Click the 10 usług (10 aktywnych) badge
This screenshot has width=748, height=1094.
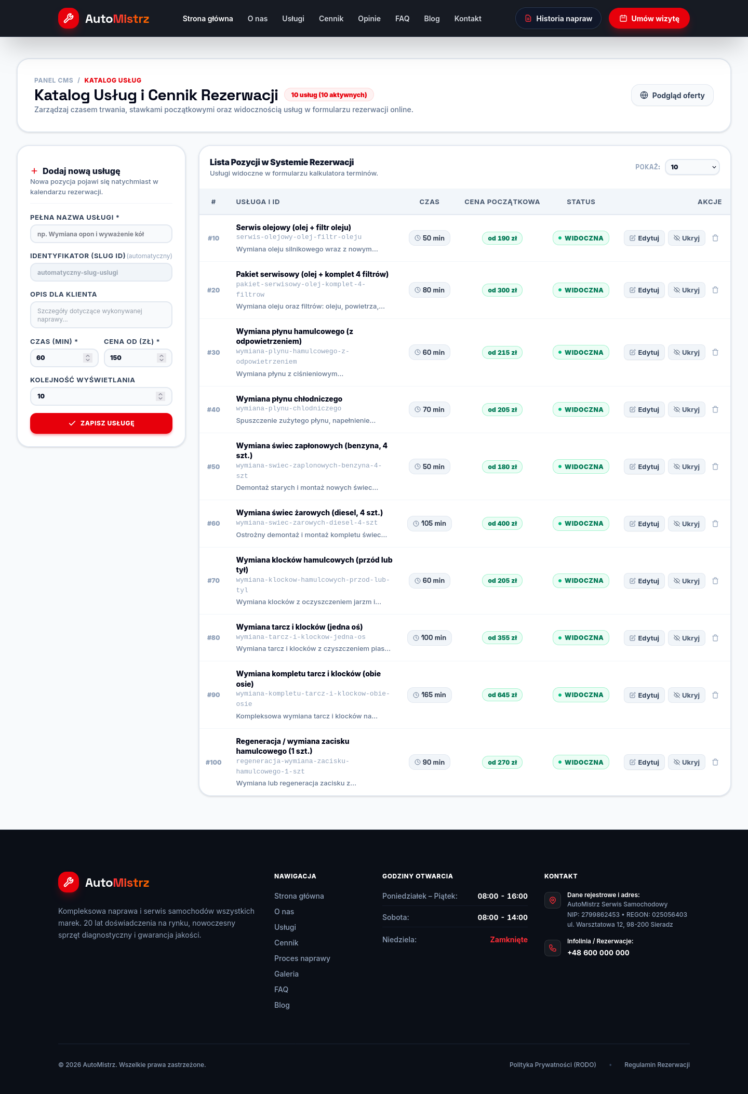[x=329, y=95]
